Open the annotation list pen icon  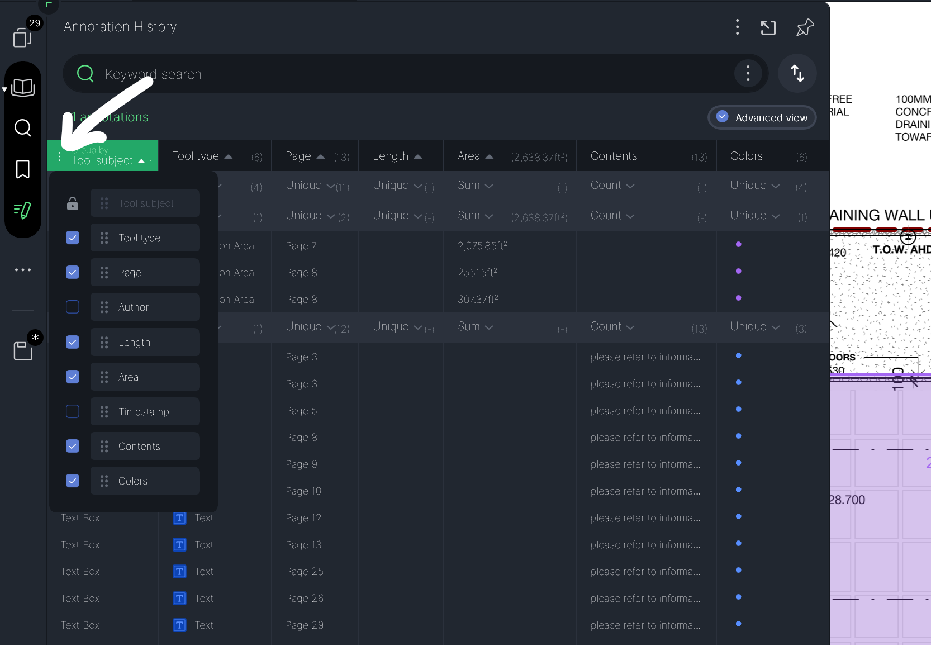pyautogui.click(x=22, y=210)
